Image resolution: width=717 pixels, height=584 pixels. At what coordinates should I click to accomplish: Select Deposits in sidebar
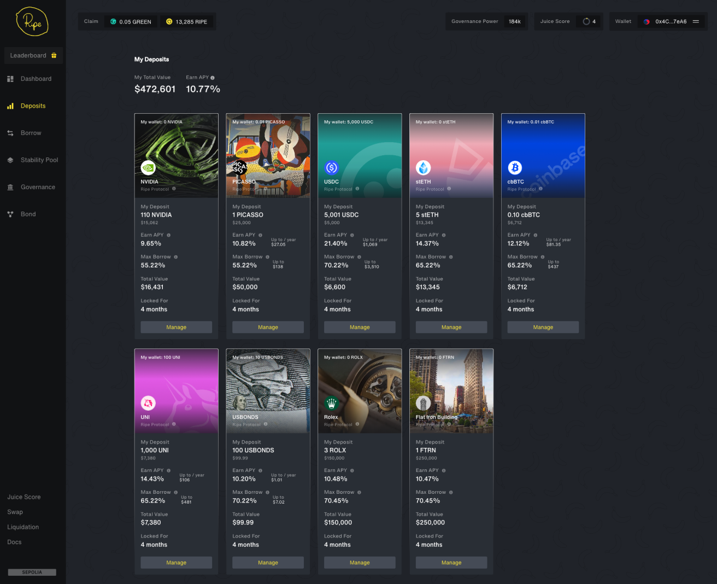(x=33, y=106)
